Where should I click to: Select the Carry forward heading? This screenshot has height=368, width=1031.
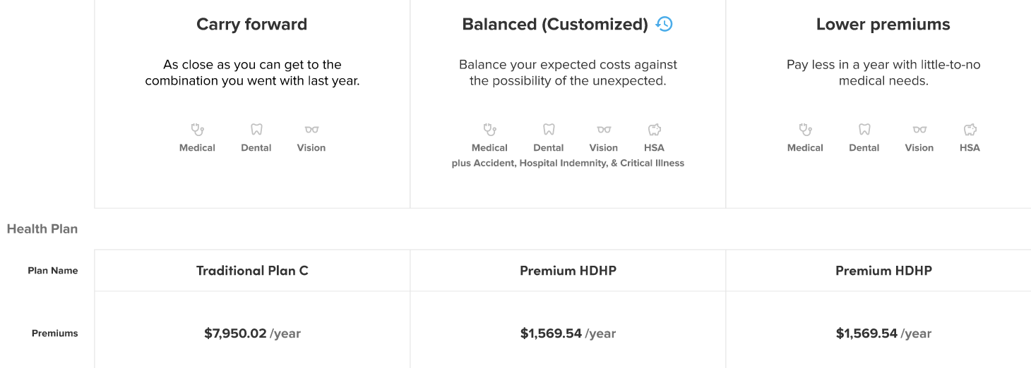[252, 25]
